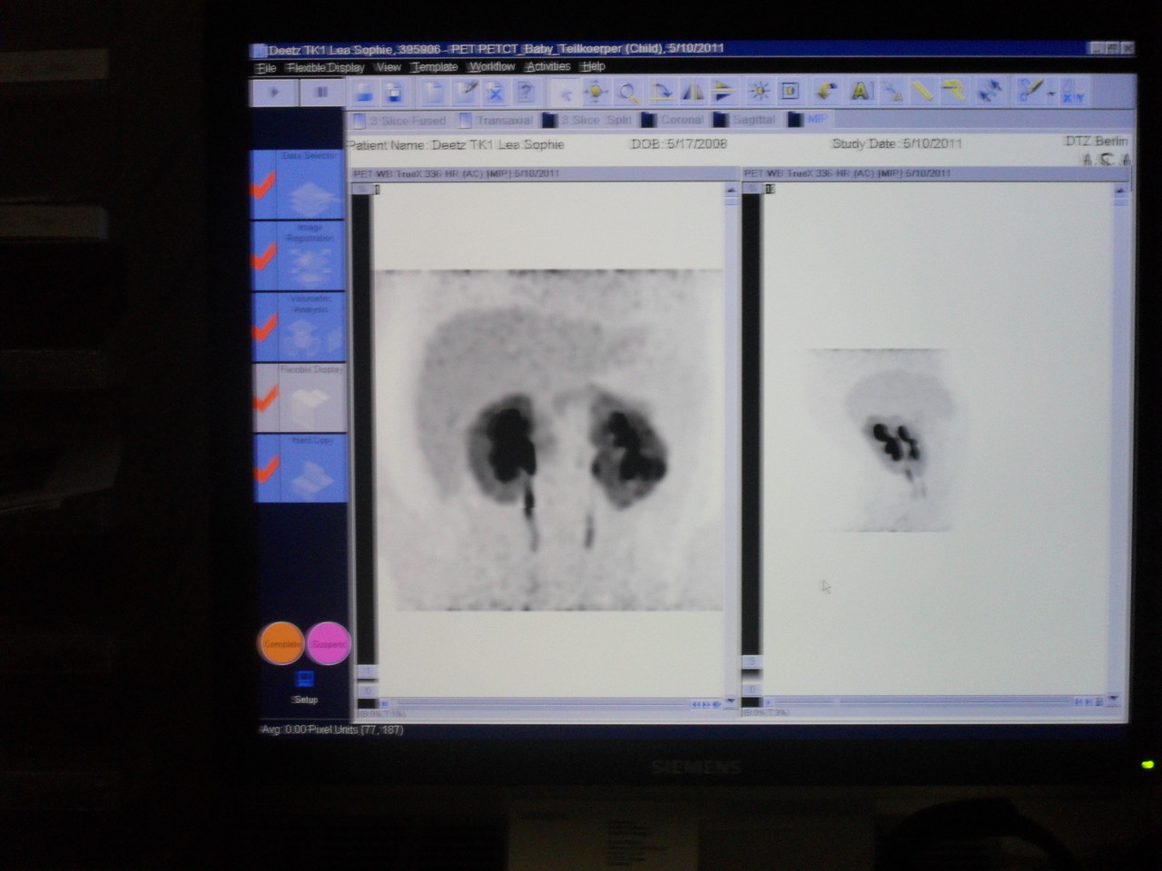Click the play arrow button in toolbar

[273, 93]
